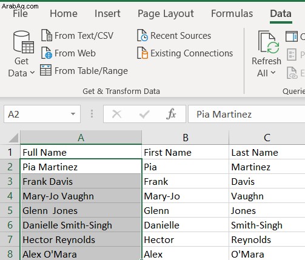This screenshot has width=305, height=260.
Task: Click the From Text/CSV icon
Action: pos(47,35)
